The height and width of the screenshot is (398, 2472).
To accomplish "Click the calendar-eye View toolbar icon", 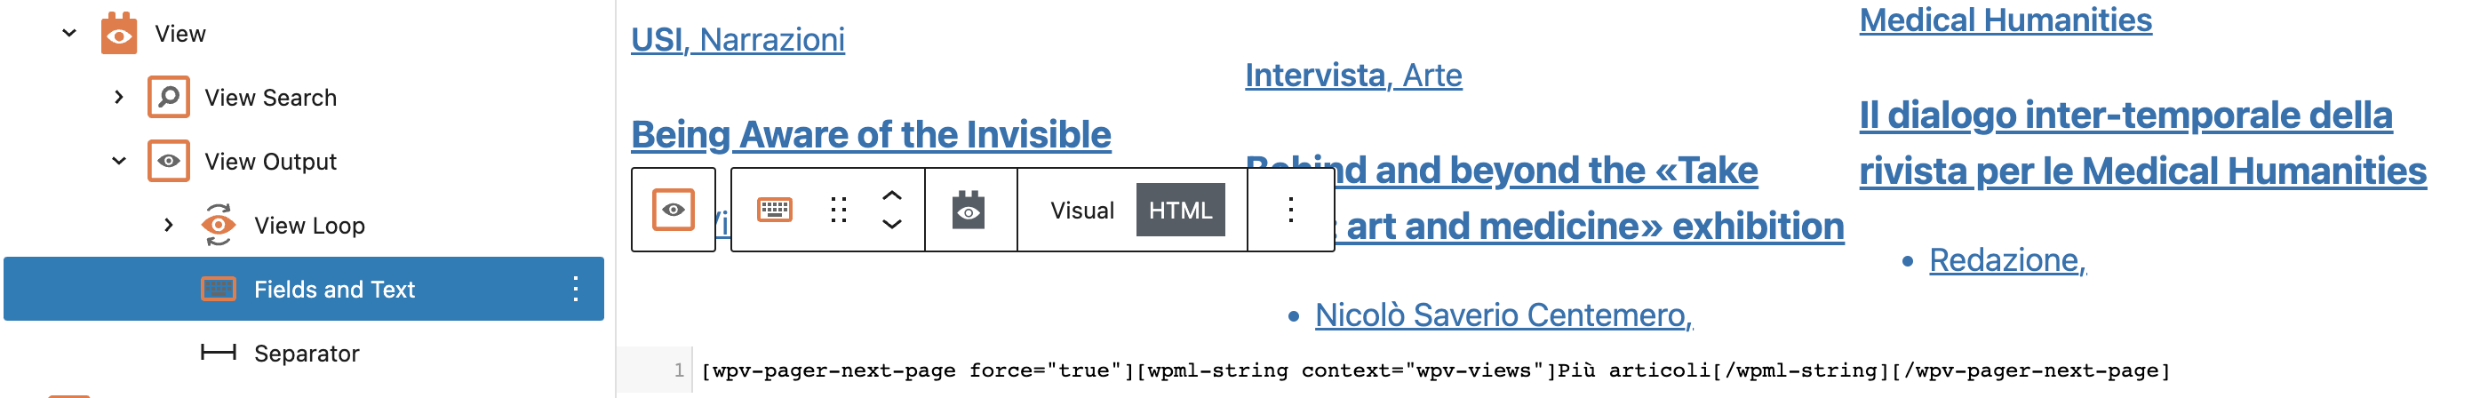I will pos(969,210).
